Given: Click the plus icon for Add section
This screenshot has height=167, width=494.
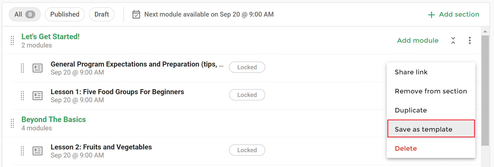Looking at the screenshot, I should click(431, 15).
